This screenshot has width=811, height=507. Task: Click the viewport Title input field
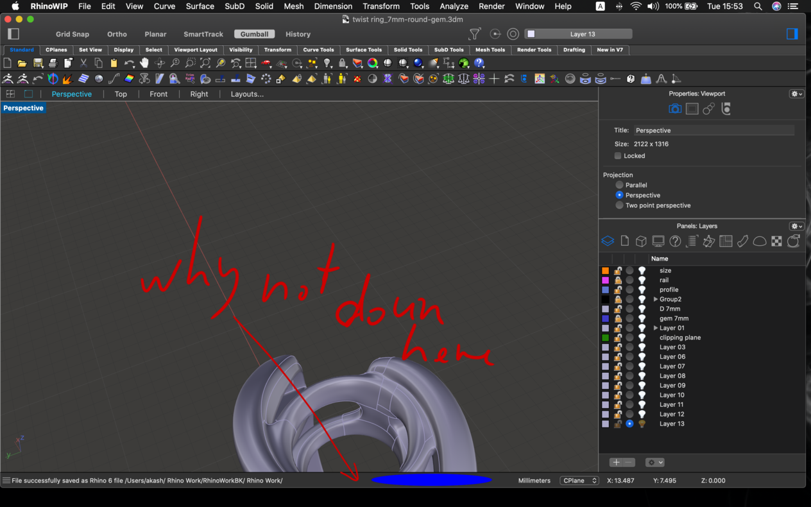(x=714, y=130)
